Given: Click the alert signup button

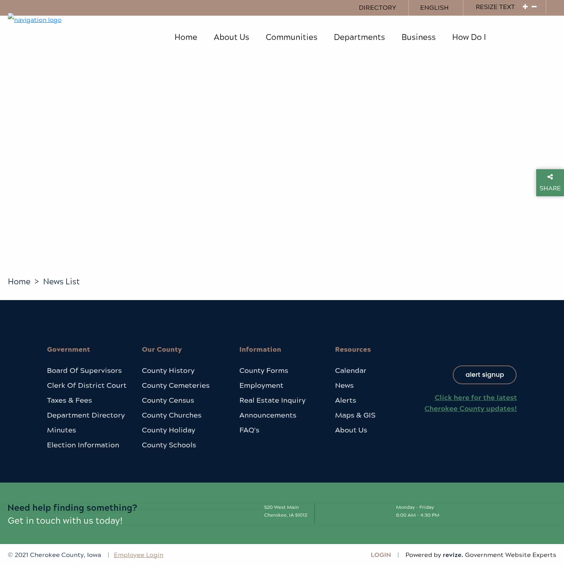Looking at the screenshot, I should tap(484, 375).
